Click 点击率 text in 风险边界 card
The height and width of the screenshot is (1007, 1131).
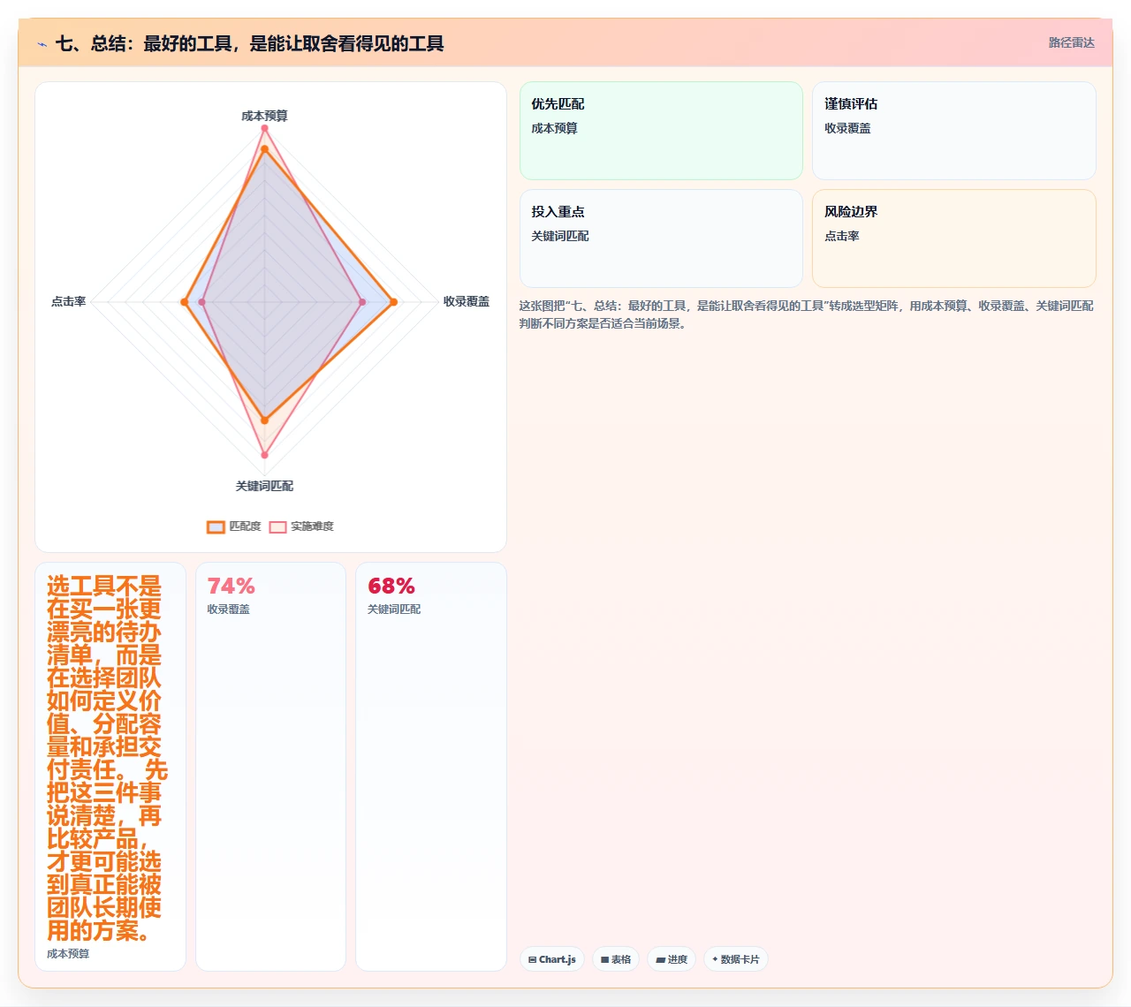point(842,236)
